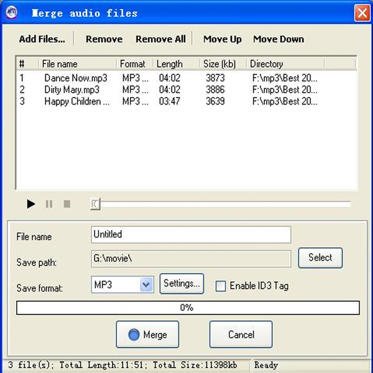Open format Settings... button
The image size is (373, 373).
pos(182,283)
